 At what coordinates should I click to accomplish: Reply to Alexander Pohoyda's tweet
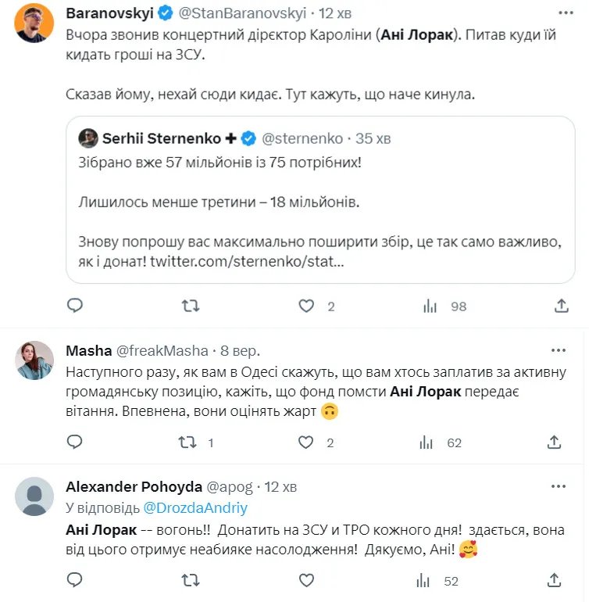(74, 580)
